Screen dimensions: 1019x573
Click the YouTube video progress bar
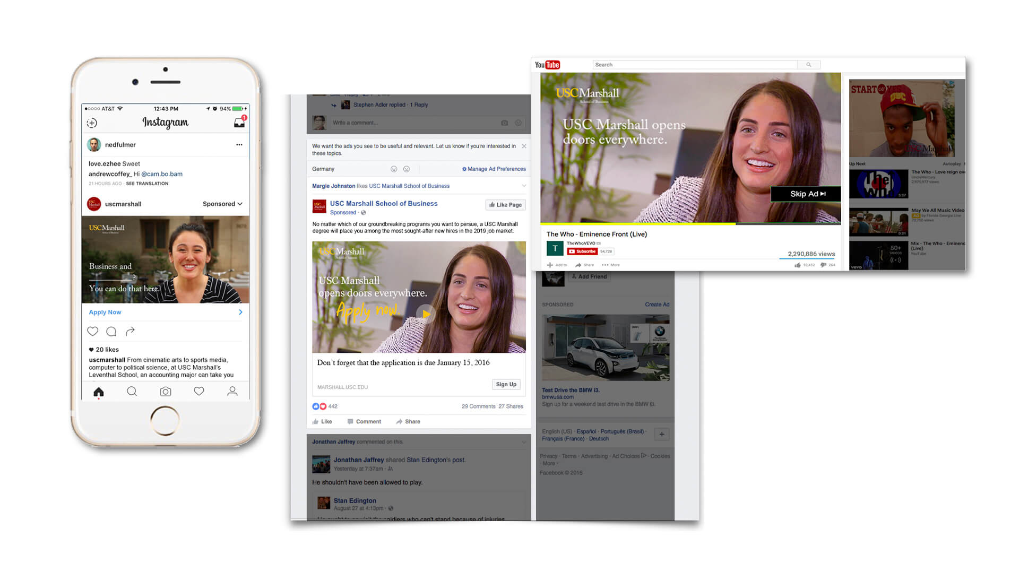pos(690,224)
